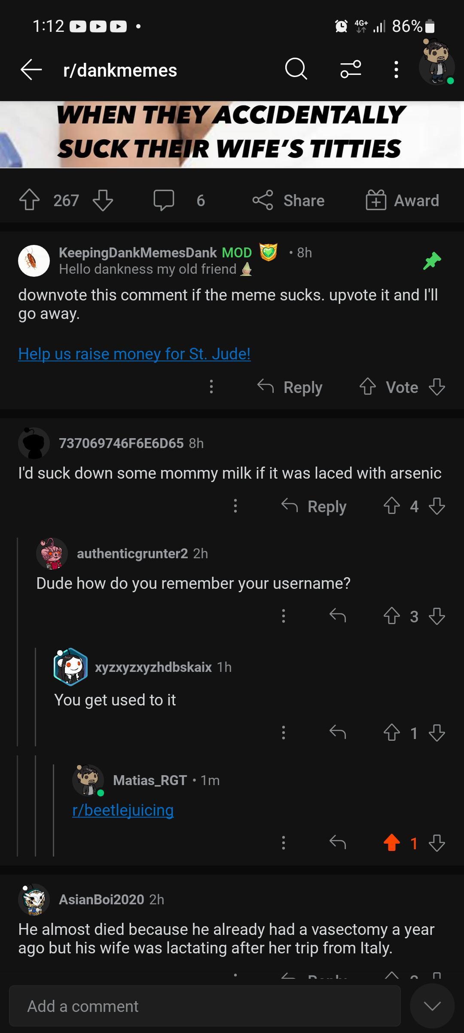Open the overflow menu on authenticgrunter2's comment
Image resolution: width=464 pixels, height=1033 pixels.
pos(283,616)
